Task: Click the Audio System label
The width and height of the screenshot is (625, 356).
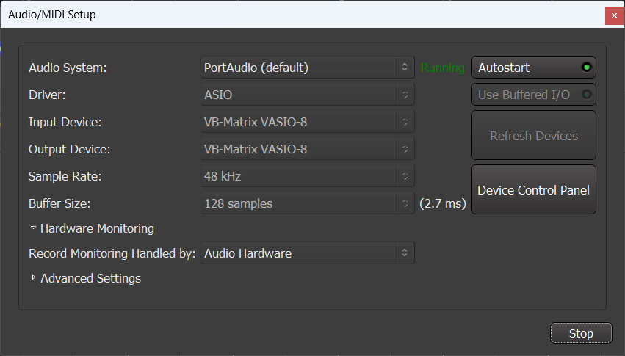Action: tap(68, 68)
